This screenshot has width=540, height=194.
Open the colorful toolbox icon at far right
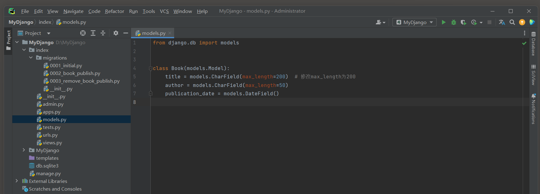(532, 22)
